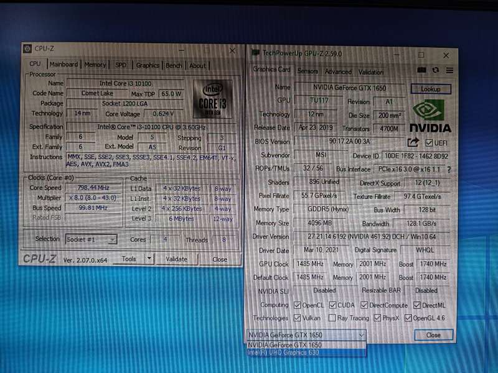Viewport: 498px width, 373px height.
Task: Select the GPU-Z Graphics Card tab
Action: click(271, 70)
